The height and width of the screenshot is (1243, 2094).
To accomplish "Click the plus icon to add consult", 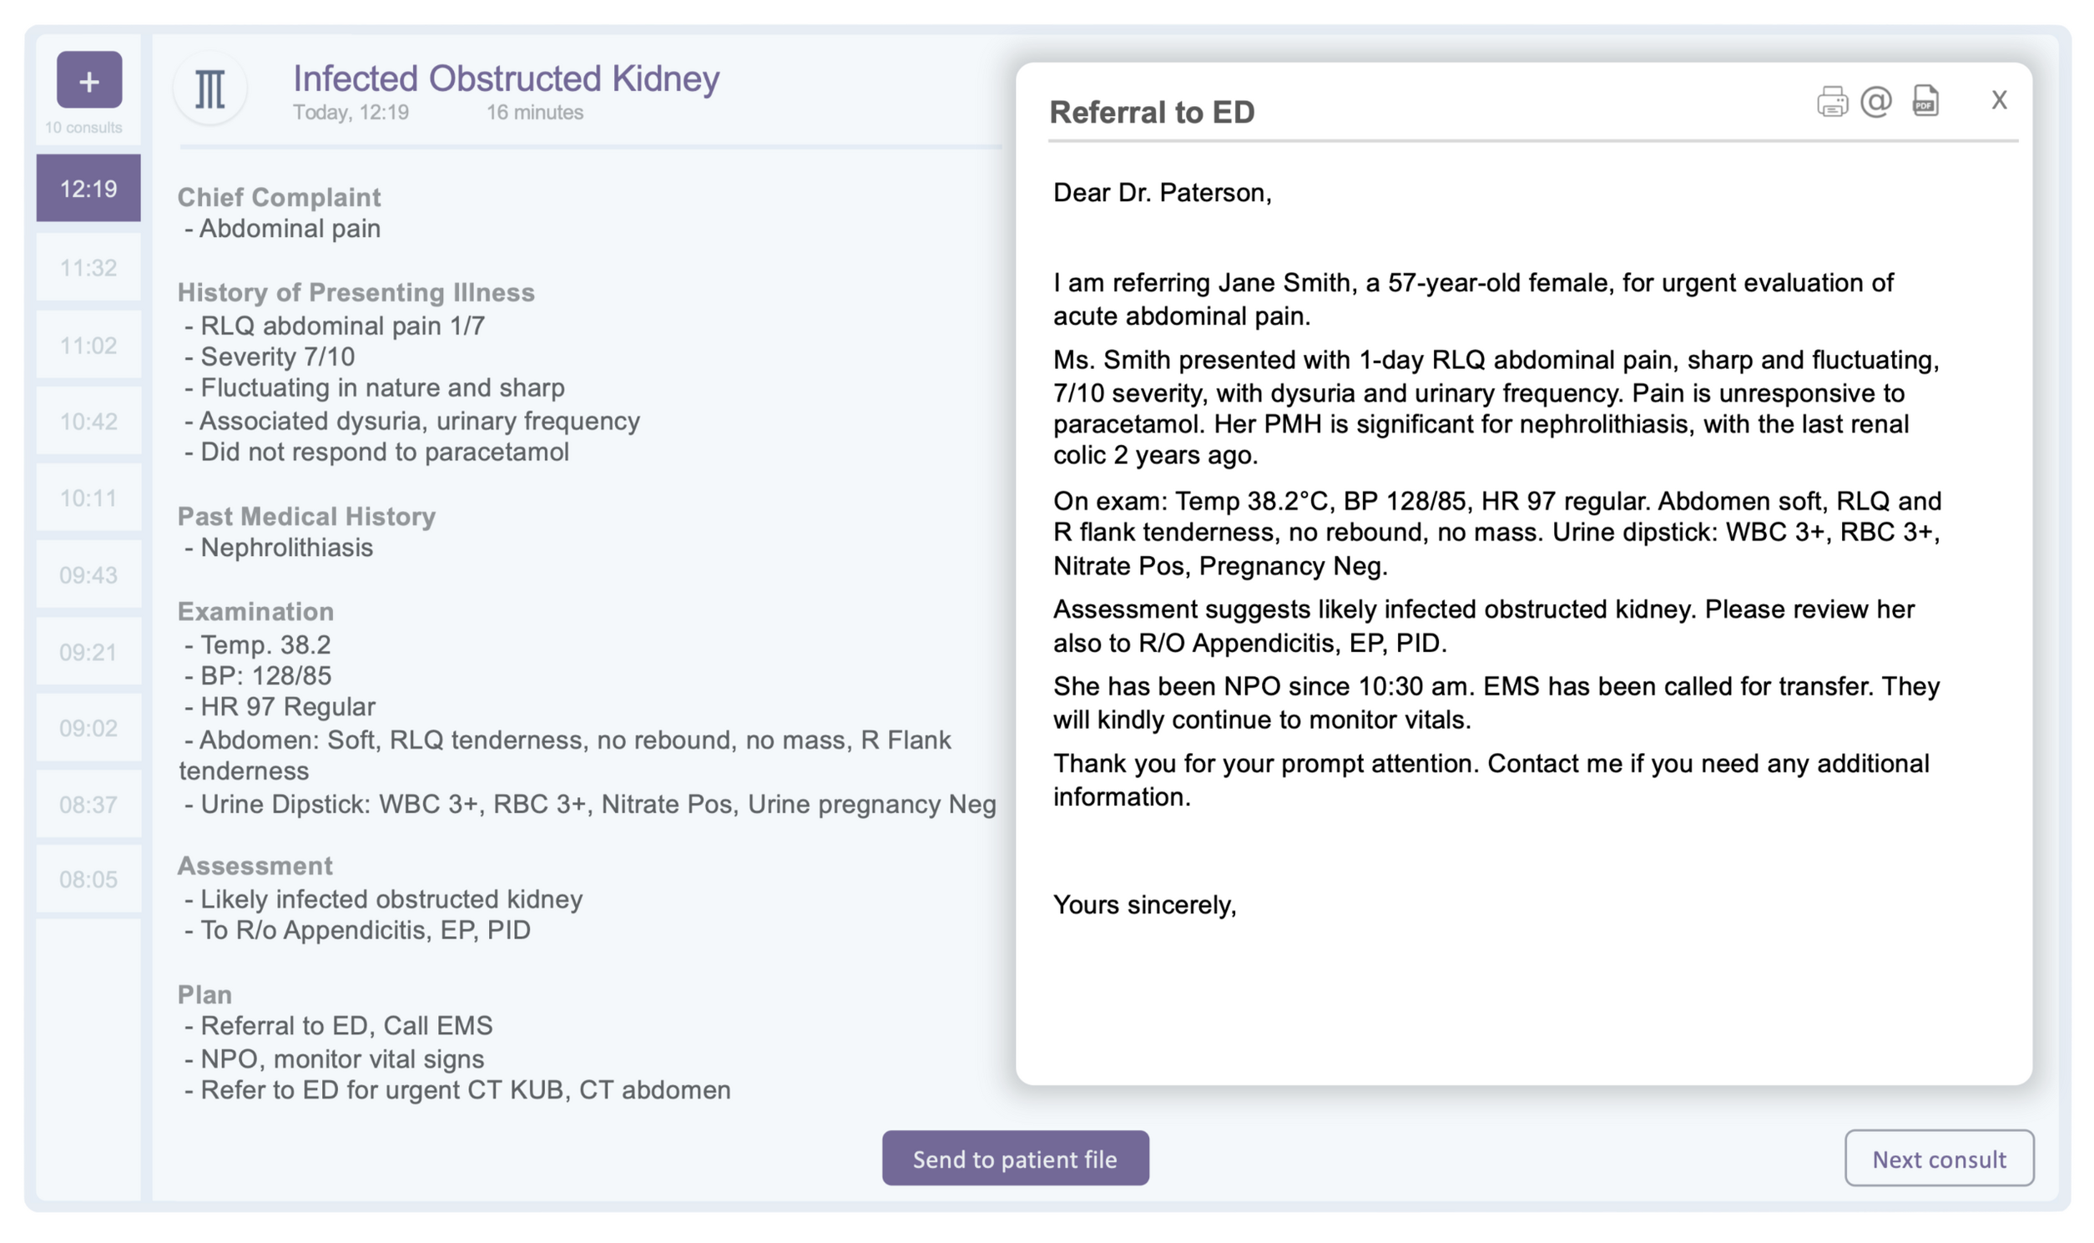I will tap(88, 80).
